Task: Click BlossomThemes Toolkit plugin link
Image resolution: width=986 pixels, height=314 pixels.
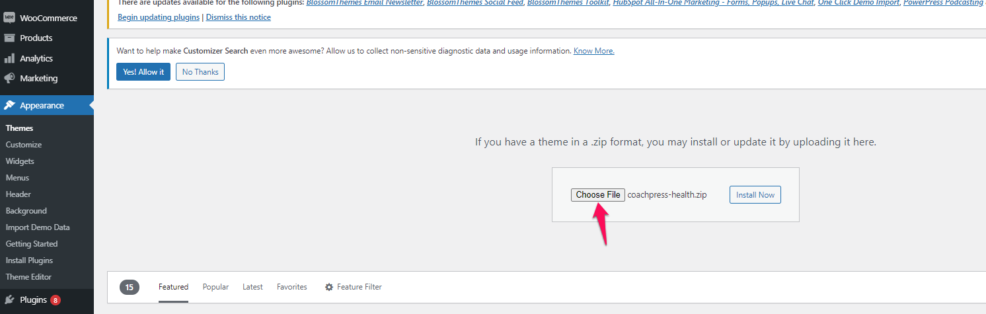Action: tap(568, 3)
